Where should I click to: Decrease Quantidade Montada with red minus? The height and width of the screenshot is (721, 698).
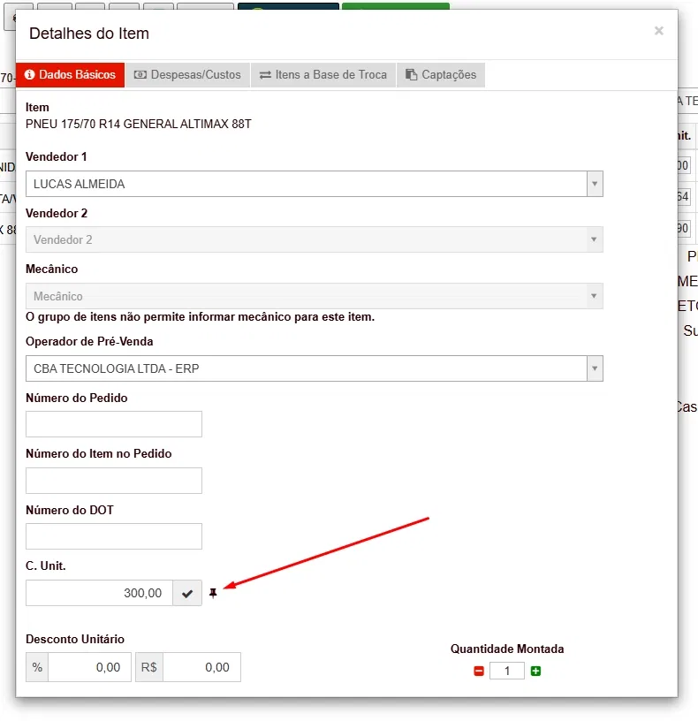(x=479, y=671)
